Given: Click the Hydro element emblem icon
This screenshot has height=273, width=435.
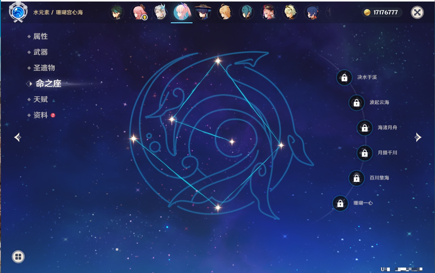Looking at the screenshot, I should 18,12.
